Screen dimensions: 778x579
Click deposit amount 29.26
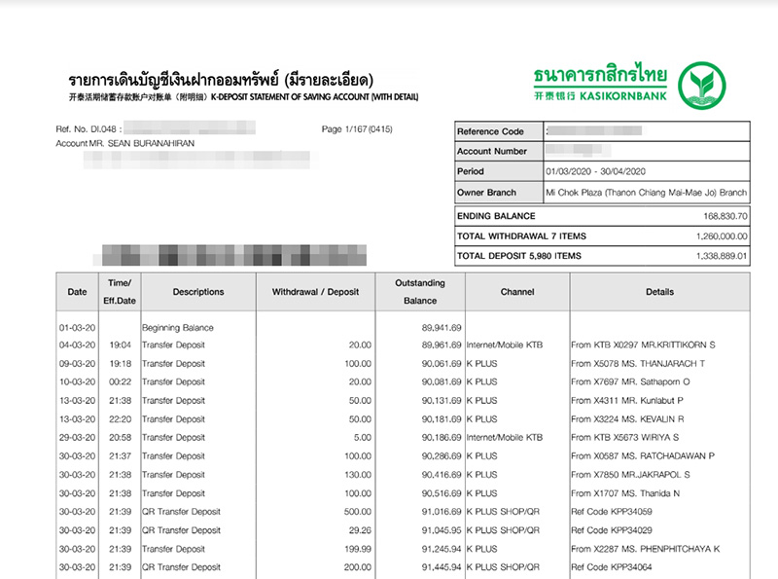tap(360, 530)
